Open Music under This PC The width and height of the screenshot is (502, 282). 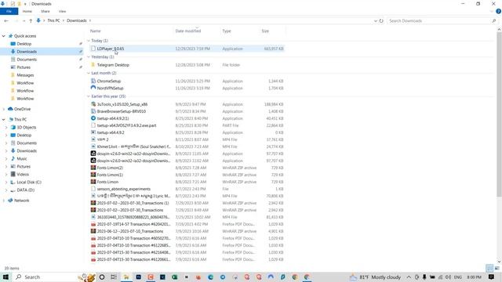point(22,158)
